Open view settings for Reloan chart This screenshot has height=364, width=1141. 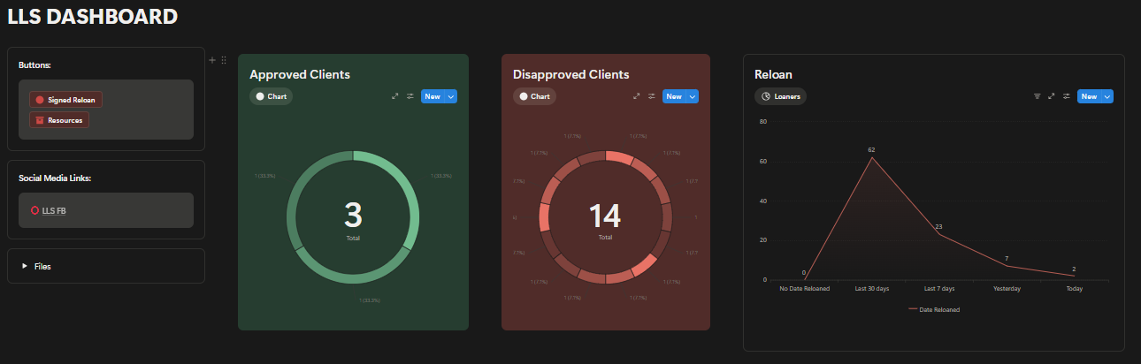pos(1067,96)
